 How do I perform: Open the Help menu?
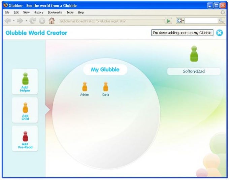[x=81, y=12]
